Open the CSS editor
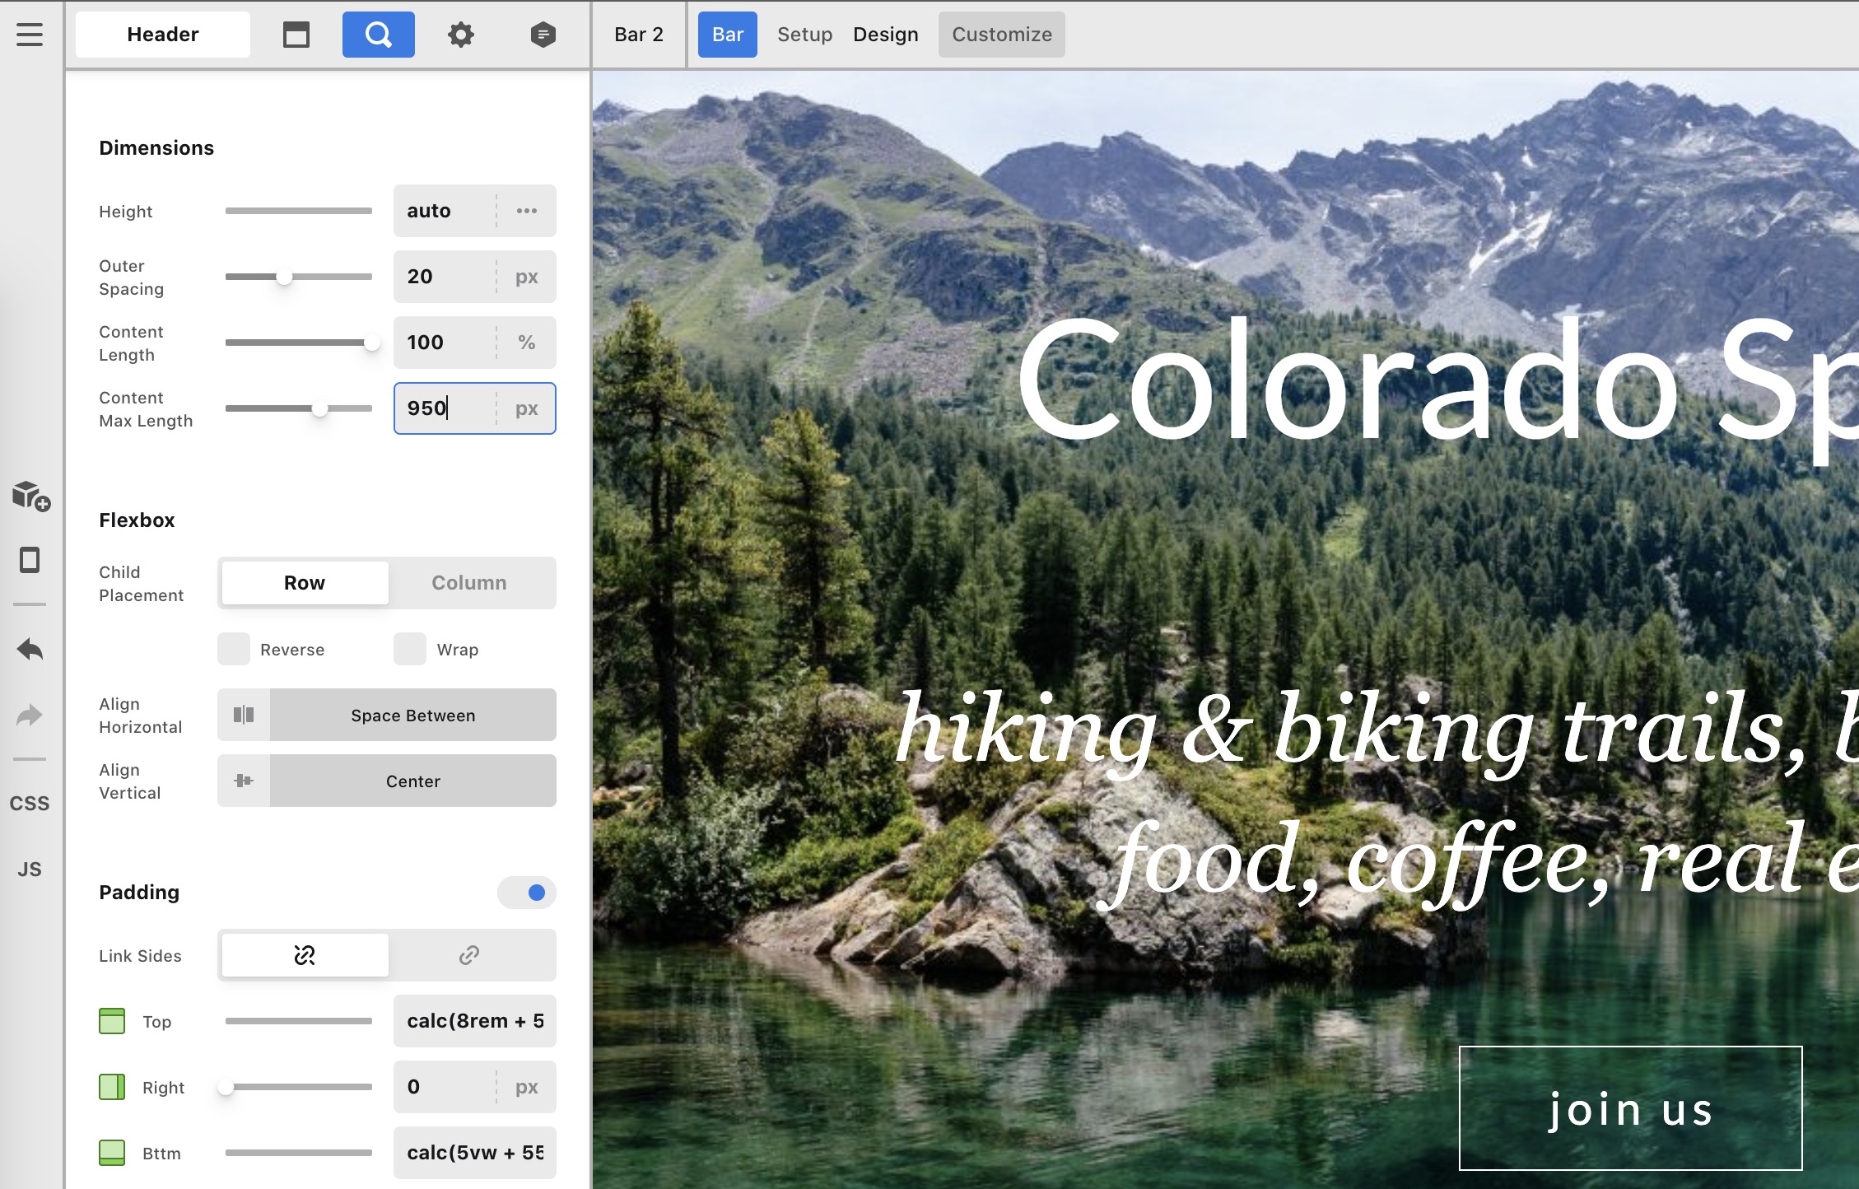The width and height of the screenshot is (1859, 1189). click(30, 804)
